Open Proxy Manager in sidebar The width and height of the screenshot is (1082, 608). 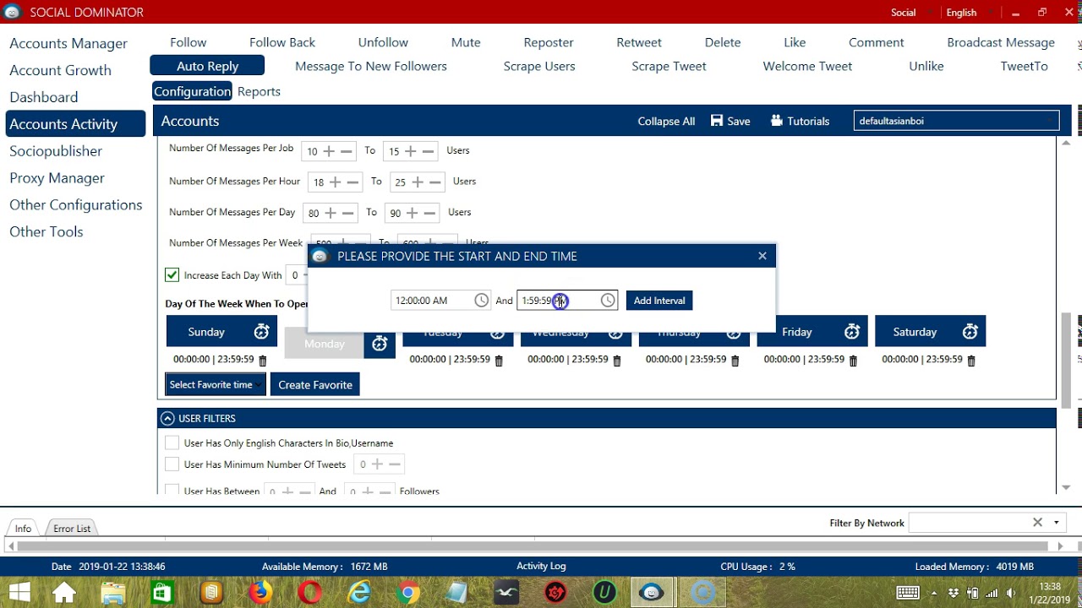[x=57, y=178]
